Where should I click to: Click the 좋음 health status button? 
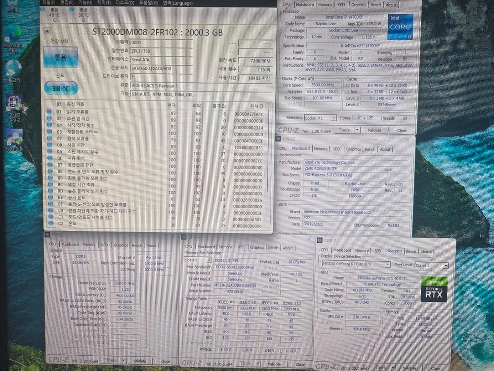click(x=60, y=57)
